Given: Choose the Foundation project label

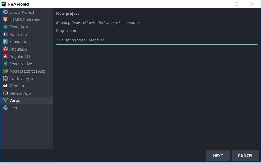Looking at the screenshot, I should [x=20, y=42].
